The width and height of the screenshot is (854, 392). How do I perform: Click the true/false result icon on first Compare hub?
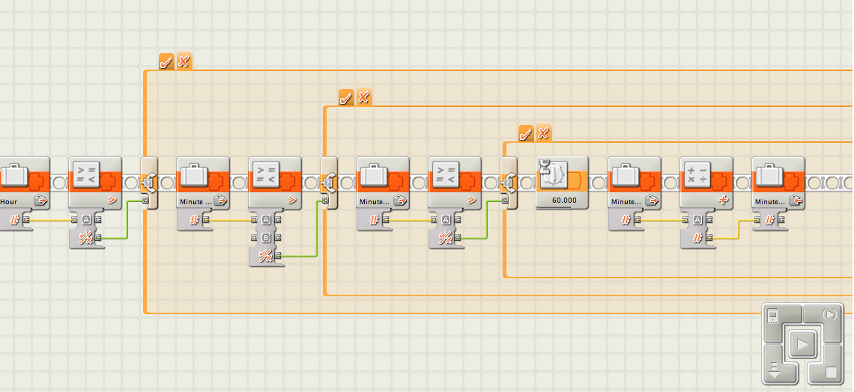coord(85,238)
